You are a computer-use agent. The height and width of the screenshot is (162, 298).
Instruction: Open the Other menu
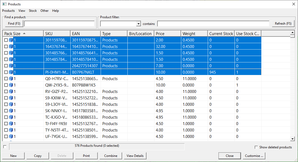click(44, 11)
